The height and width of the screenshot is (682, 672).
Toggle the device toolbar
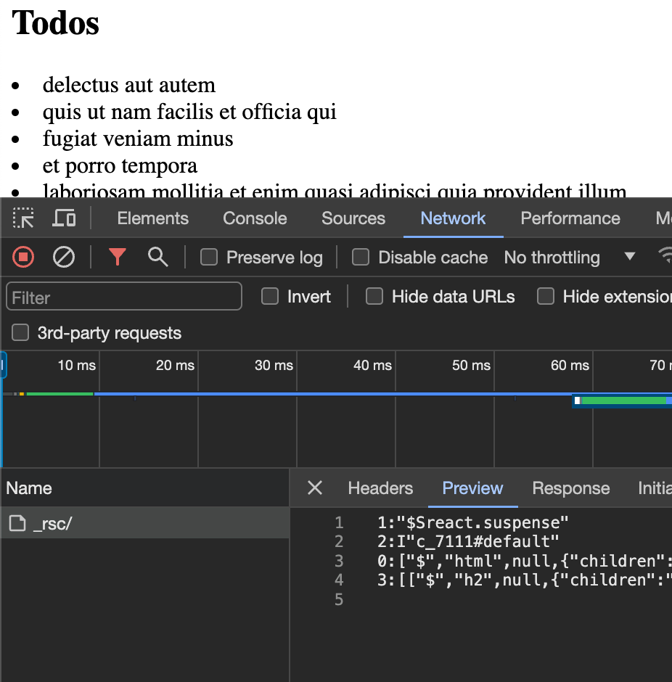(64, 218)
